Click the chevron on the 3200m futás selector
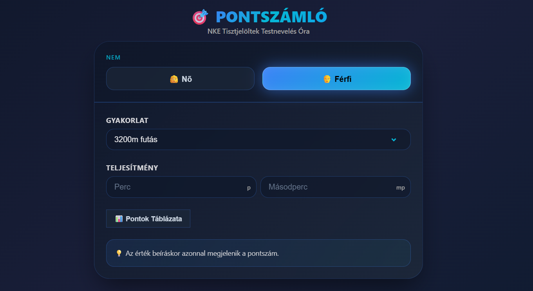Viewport: 533px width, 291px height. pos(394,139)
